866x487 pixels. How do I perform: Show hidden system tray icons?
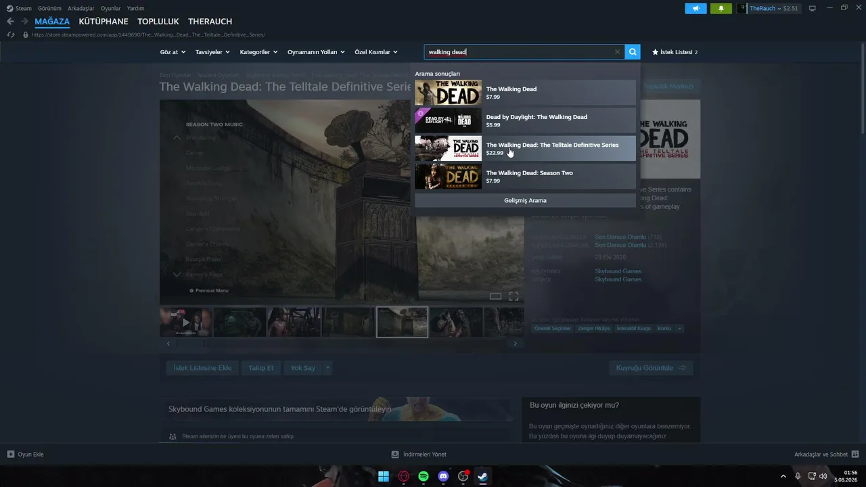[x=783, y=476]
